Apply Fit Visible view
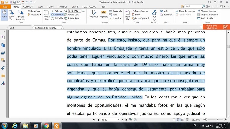 pyautogui.click(x=57, y=18)
